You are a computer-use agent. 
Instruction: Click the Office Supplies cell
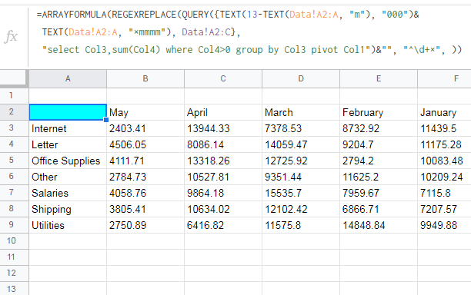[68, 161]
